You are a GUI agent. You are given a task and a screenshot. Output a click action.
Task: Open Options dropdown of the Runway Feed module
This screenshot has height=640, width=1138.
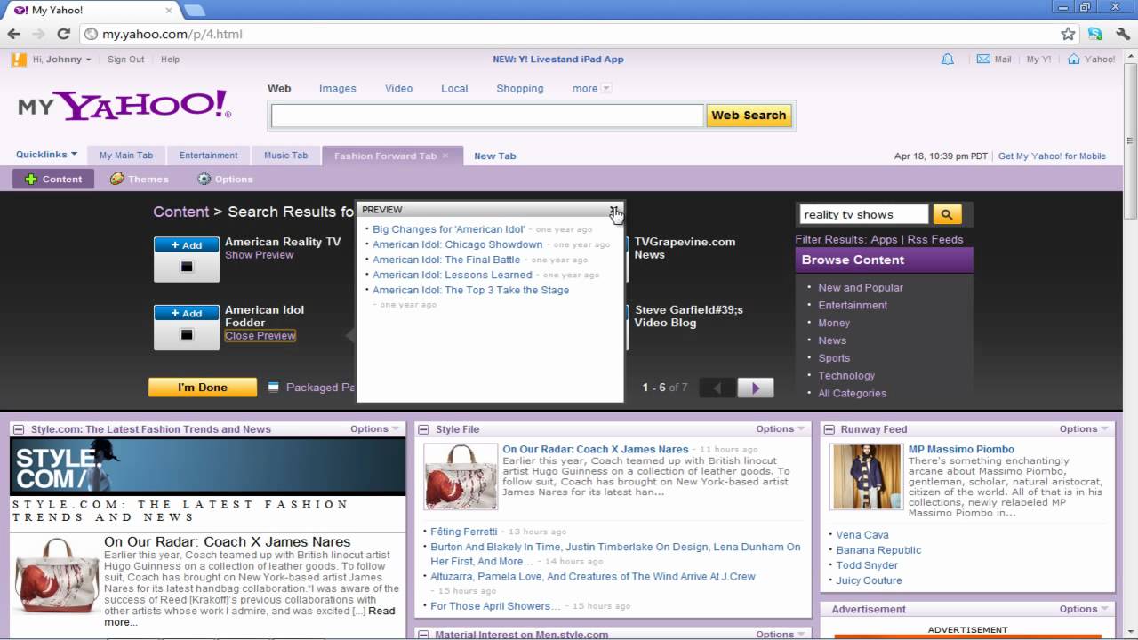(1084, 428)
